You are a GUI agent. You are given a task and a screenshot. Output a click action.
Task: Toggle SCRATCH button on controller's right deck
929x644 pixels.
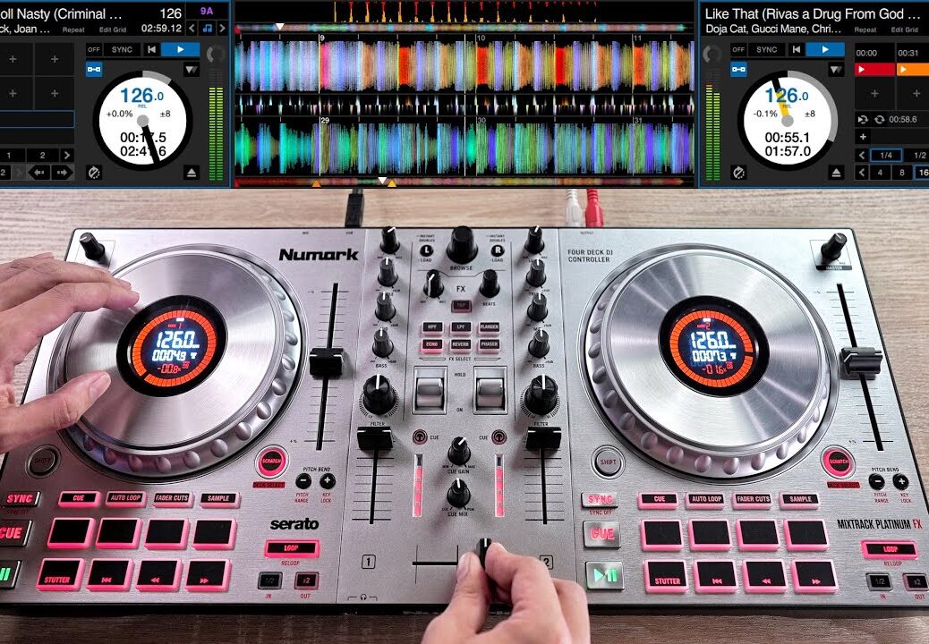[838, 462]
